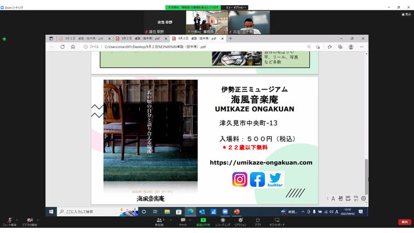
Task: Click Zoom view button top right
Action: [x=406, y=14]
